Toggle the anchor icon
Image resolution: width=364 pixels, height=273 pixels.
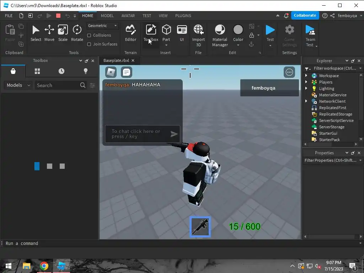[x=251, y=44]
